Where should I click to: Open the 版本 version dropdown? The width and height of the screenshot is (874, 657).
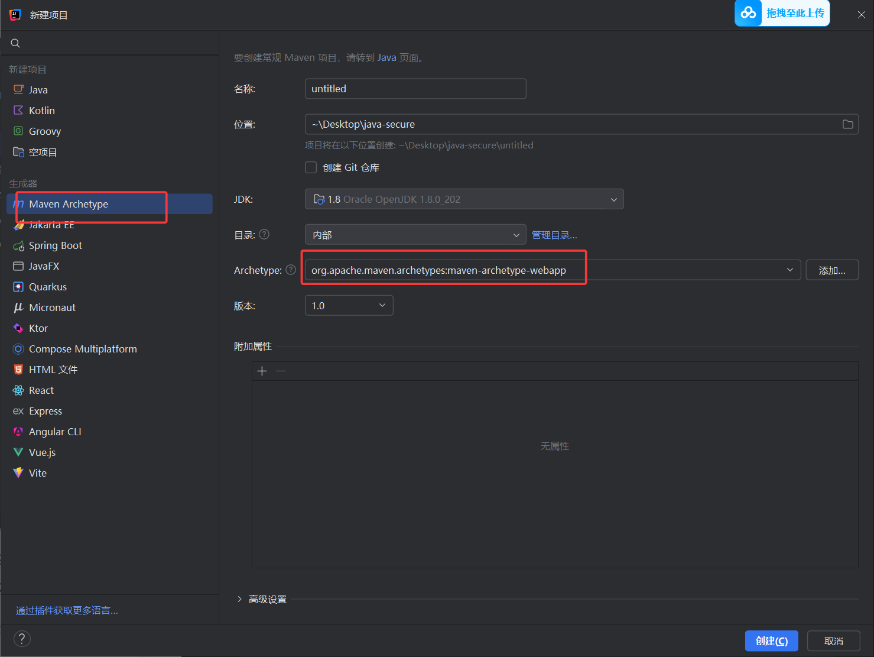point(349,306)
